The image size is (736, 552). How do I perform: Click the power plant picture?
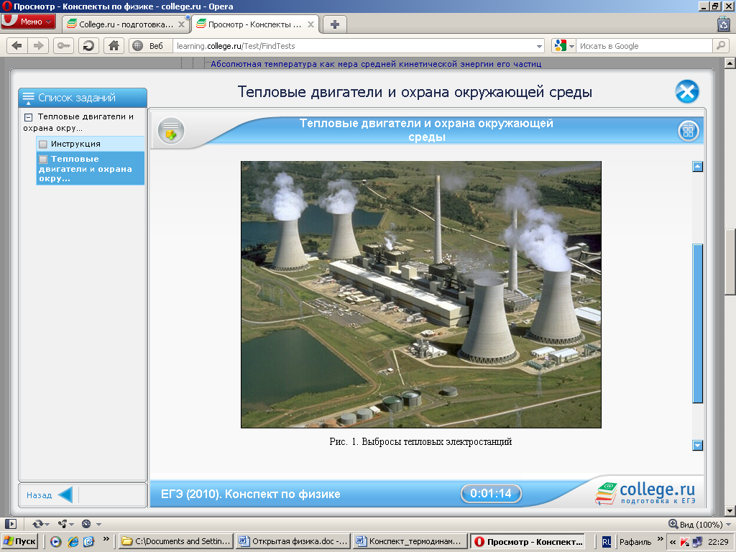point(421,294)
